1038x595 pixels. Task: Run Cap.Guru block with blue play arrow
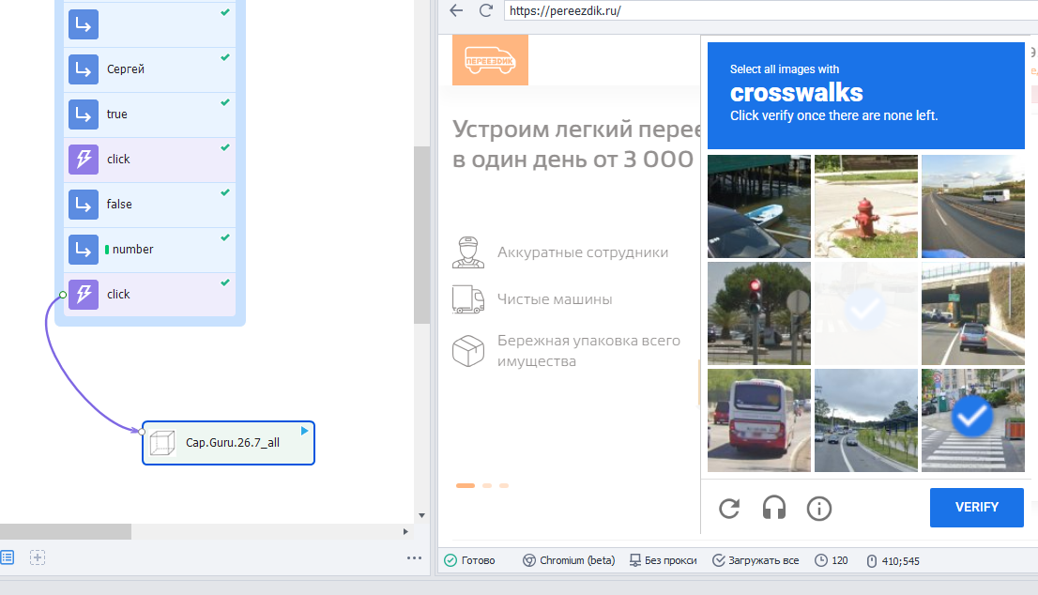pos(304,431)
